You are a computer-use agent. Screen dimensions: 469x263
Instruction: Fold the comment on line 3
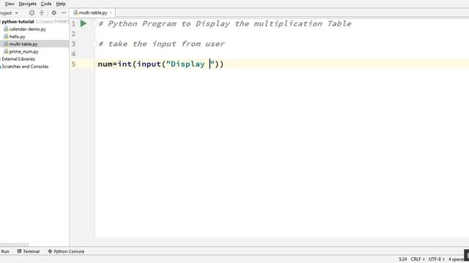click(x=95, y=44)
